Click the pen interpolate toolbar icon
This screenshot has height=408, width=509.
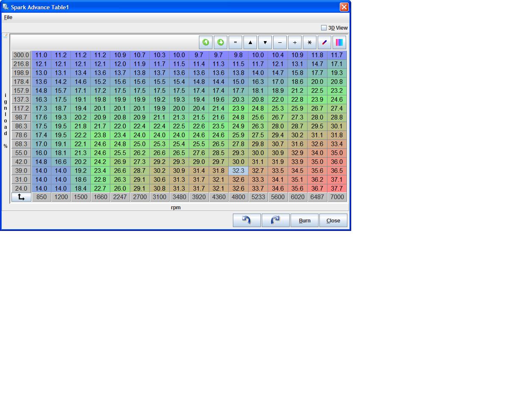coord(324,42)
